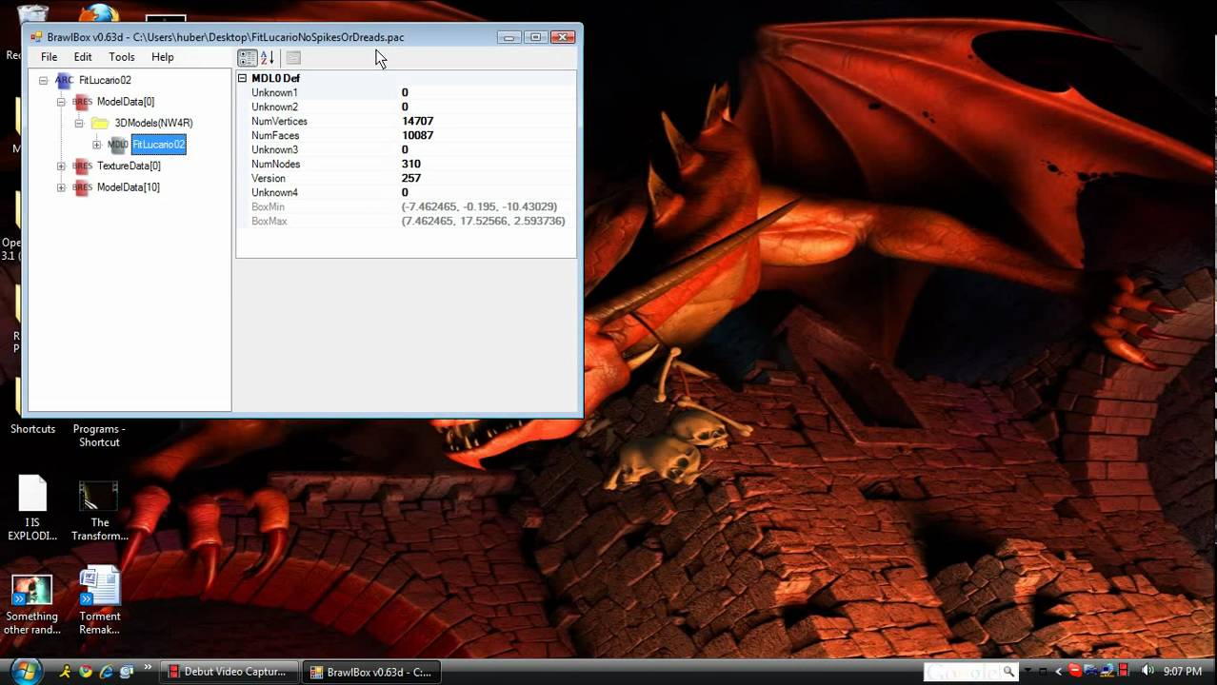Launch AIM from quick launch
Screen dimensions: 1217x685
[66, 672]
